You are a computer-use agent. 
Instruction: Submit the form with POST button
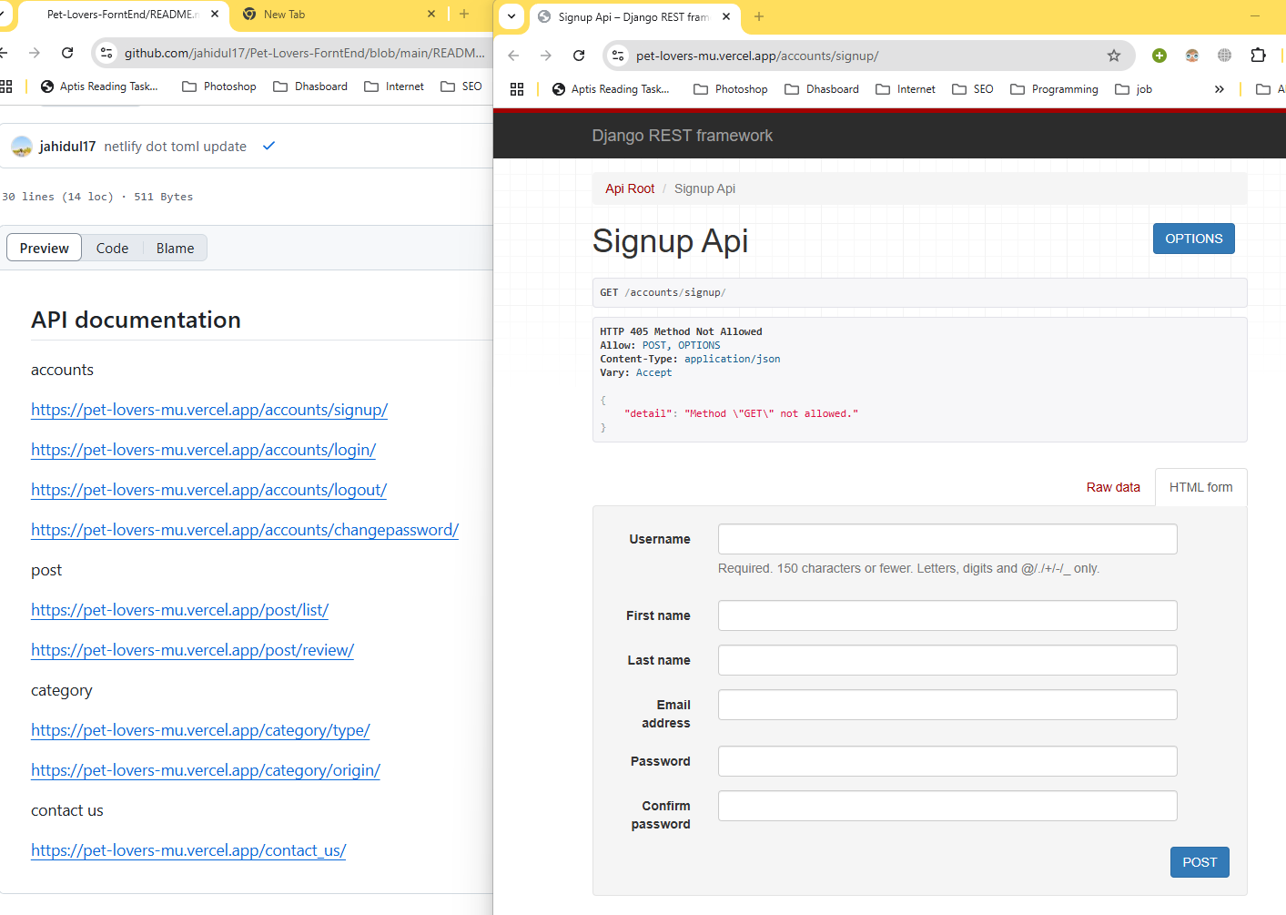pos(1199,862)
